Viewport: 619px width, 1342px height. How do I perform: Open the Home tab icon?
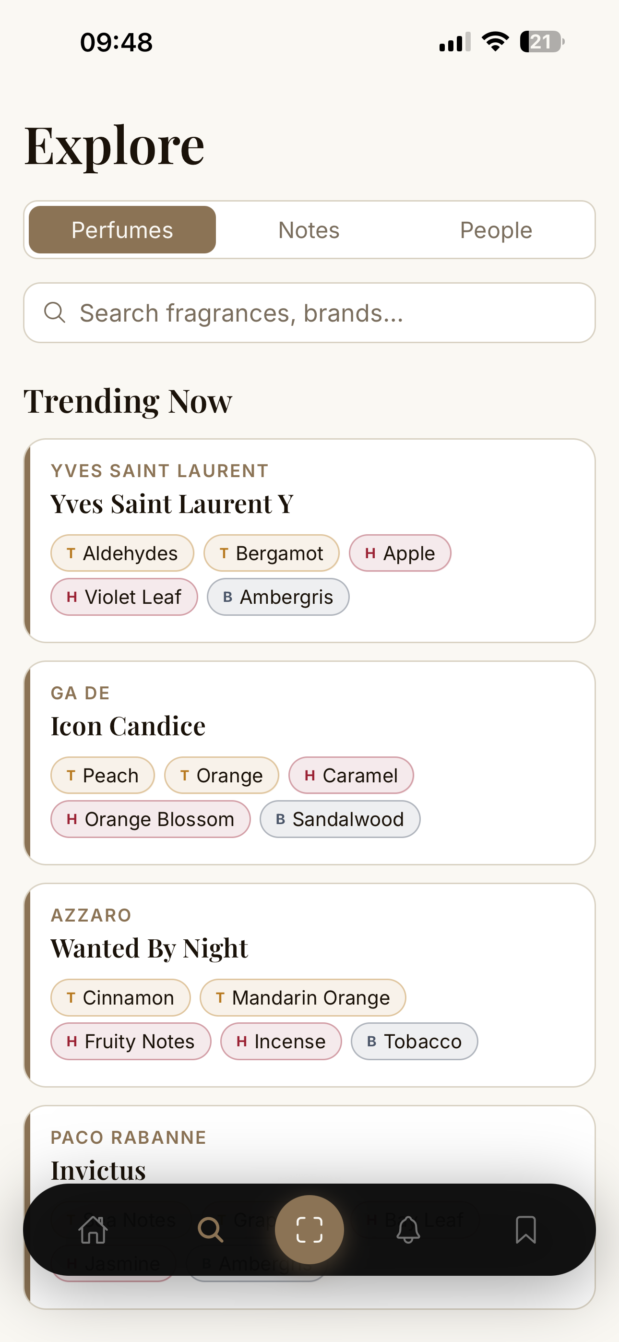[93, 1230]
